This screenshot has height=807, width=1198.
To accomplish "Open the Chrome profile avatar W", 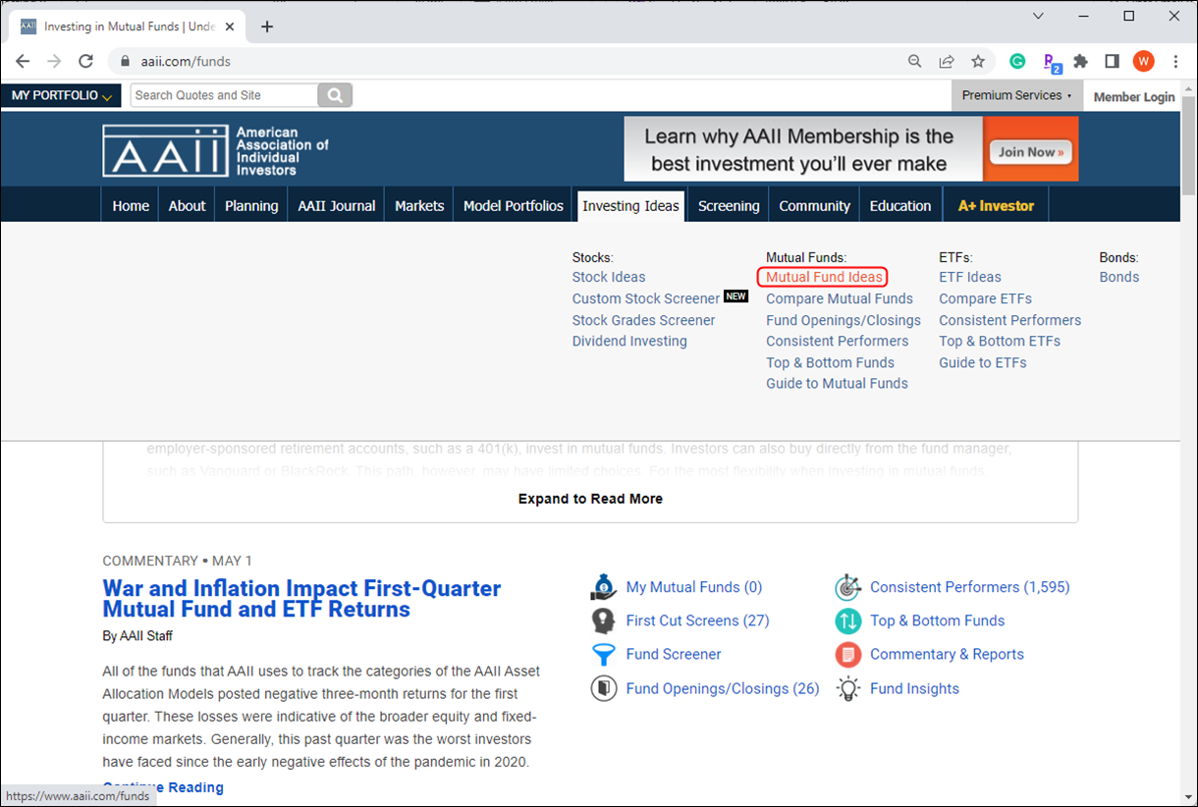I will (1144, 61).
